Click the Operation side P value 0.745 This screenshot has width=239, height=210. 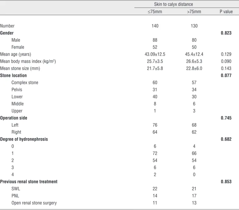click(x=226, y=118)
